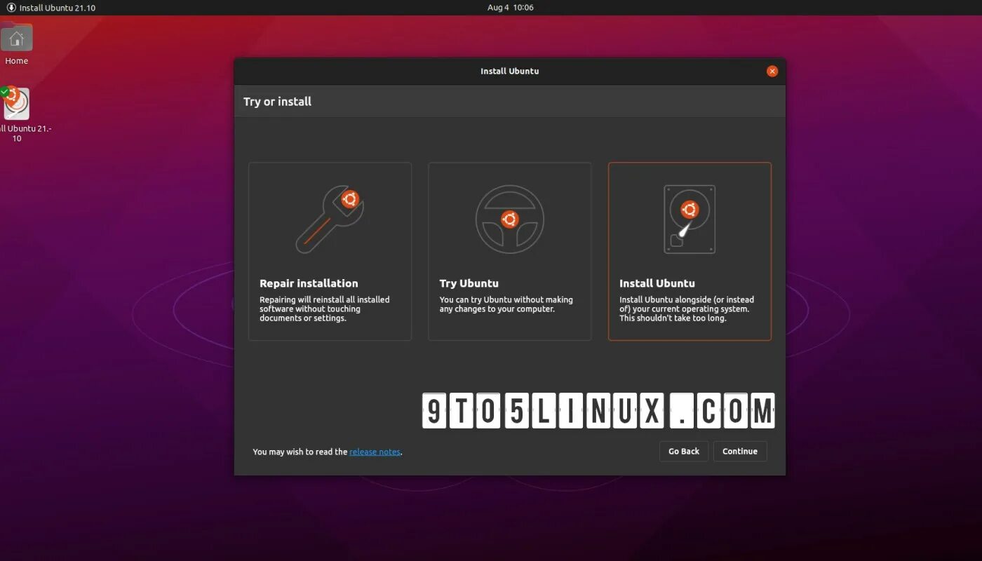The image size is (982, 561).
Task: Select the Install Ubuntu card heading
Action: [657, 283]
